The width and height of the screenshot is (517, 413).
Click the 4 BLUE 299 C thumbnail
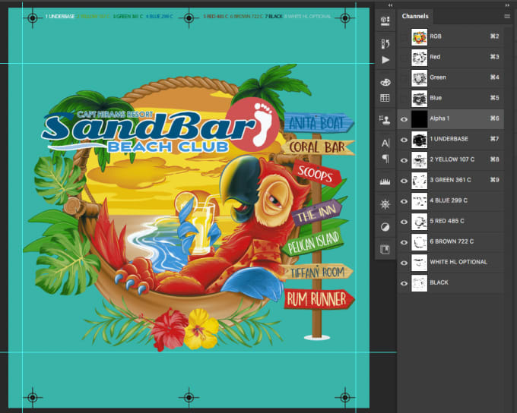pos(419,201)
